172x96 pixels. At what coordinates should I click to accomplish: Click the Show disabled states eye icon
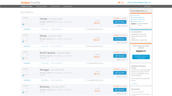[x=132, y=19]
